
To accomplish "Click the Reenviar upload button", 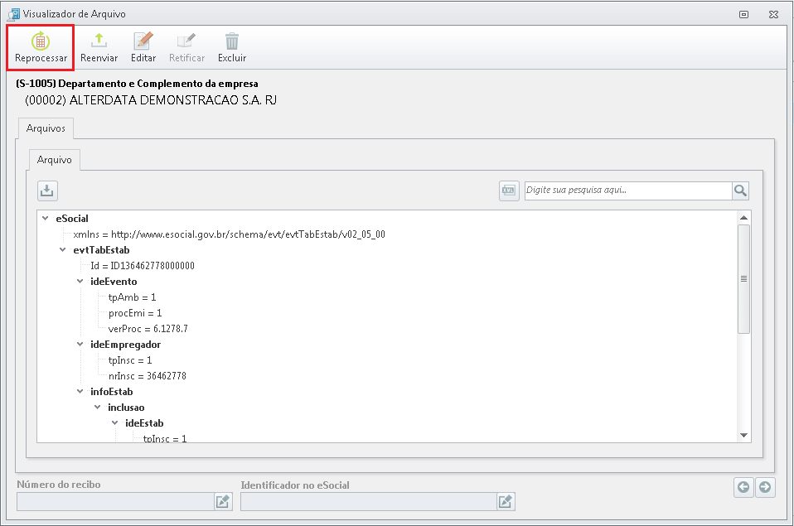I will [x=99, y=47].
